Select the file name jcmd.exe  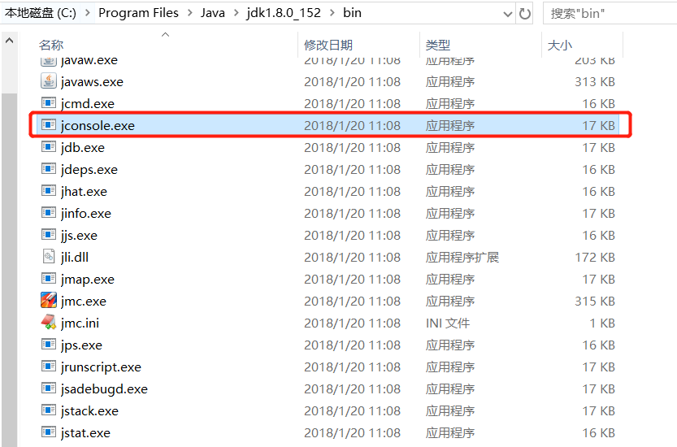88,104
